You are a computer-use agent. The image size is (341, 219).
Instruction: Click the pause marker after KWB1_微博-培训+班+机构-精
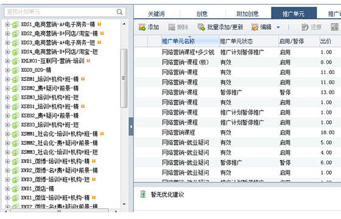click(94, 161)
